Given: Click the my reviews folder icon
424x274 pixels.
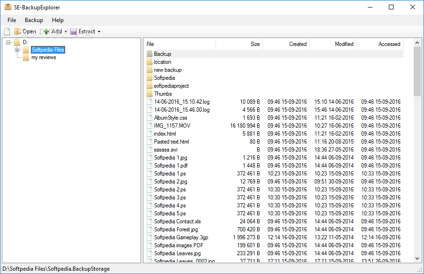Looking at the screenshot, I should (x=26, y=57).
